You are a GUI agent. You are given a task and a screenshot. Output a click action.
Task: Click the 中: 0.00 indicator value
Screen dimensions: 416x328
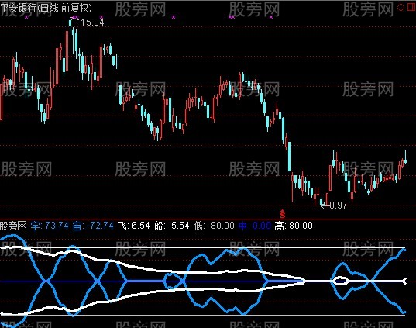(255, 226)
